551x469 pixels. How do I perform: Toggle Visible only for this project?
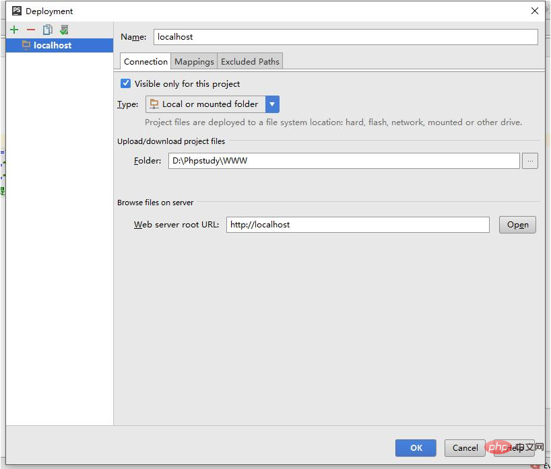click(125, 83)
